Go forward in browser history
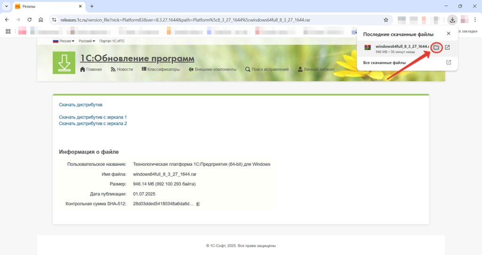 pyautogui.click(x=18, y=20)
